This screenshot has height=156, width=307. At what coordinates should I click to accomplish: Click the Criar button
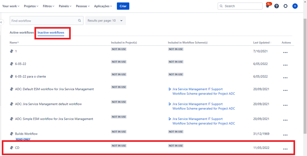[x=123, y=6]
